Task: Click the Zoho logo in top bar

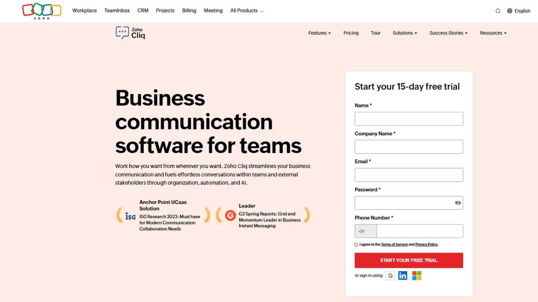Action: click(42, 11)
